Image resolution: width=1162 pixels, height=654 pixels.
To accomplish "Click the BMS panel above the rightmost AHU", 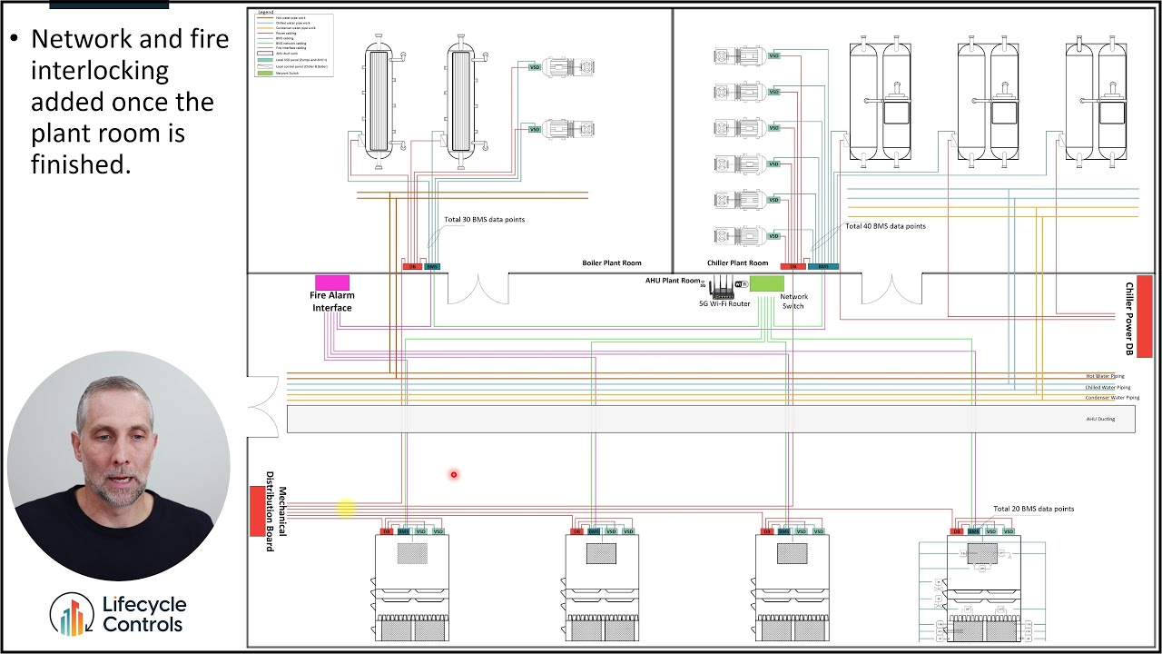I will (x=974, y=531).
